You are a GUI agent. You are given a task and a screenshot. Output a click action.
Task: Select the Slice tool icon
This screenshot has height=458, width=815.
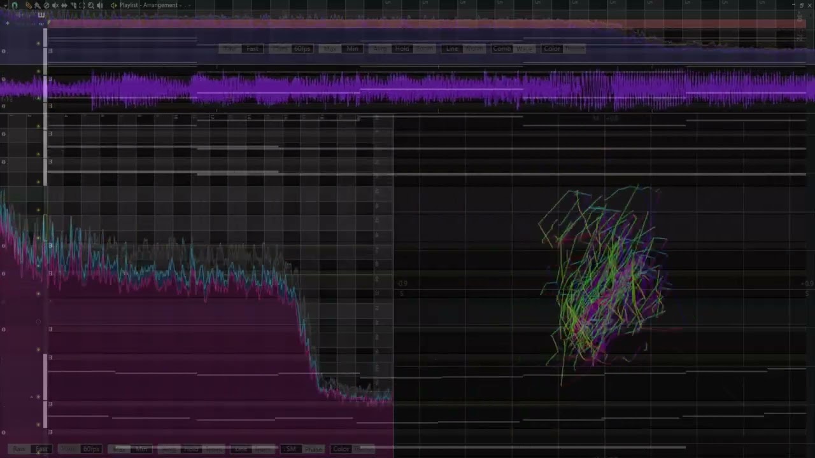[x=73, y=5]
